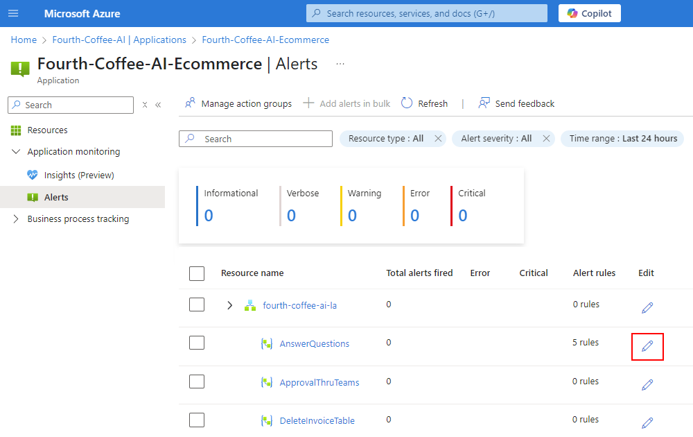The height and width of the screenshot is (437, 693).
Task: Open the ellipsis more options menu
Action: (340, 64)
